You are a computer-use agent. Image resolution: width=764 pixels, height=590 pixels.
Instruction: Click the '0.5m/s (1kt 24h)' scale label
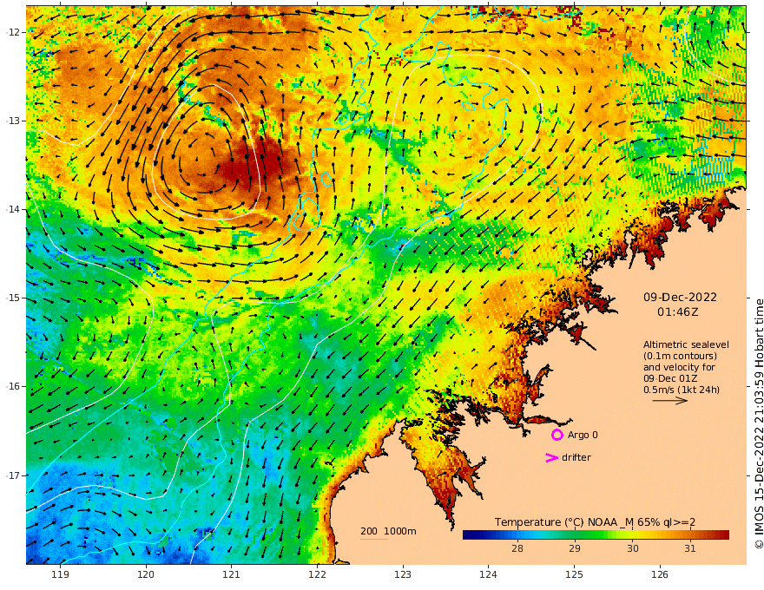tap(682, 390)
